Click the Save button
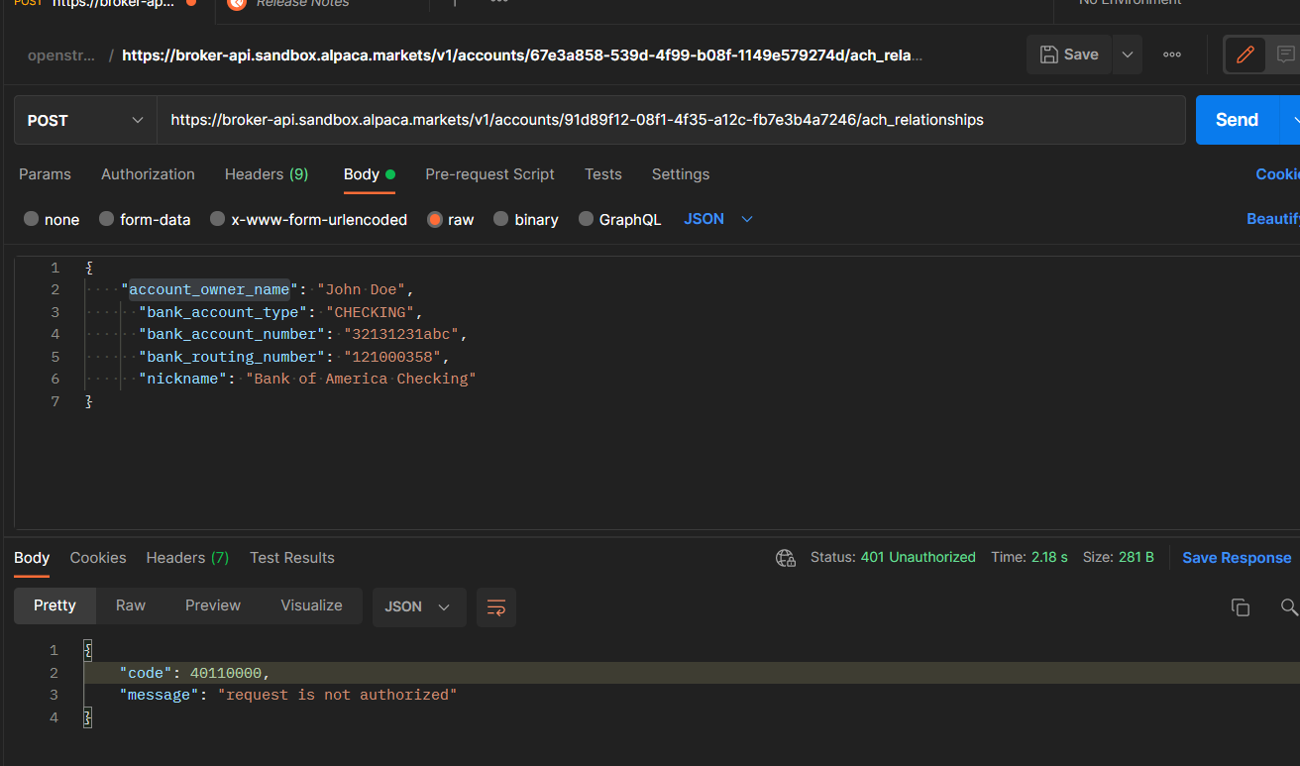The width and height of the screenshot is (1300, 766). tap(1069, 55)
